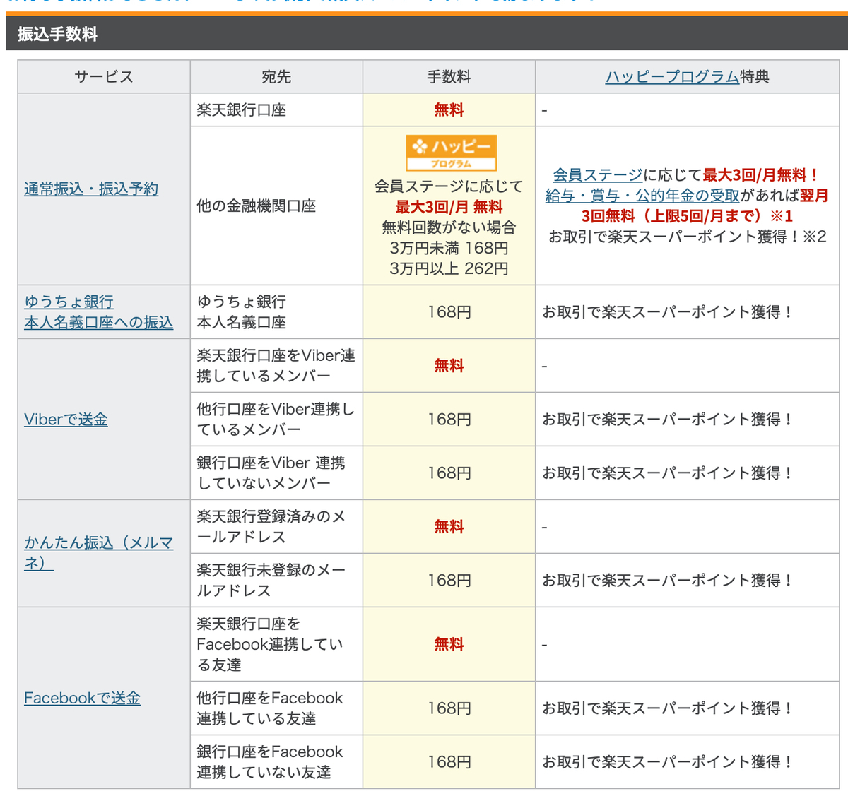Click ゆうちょ銀行 本人名義口座 destination cell

click(x=276, y=312)
